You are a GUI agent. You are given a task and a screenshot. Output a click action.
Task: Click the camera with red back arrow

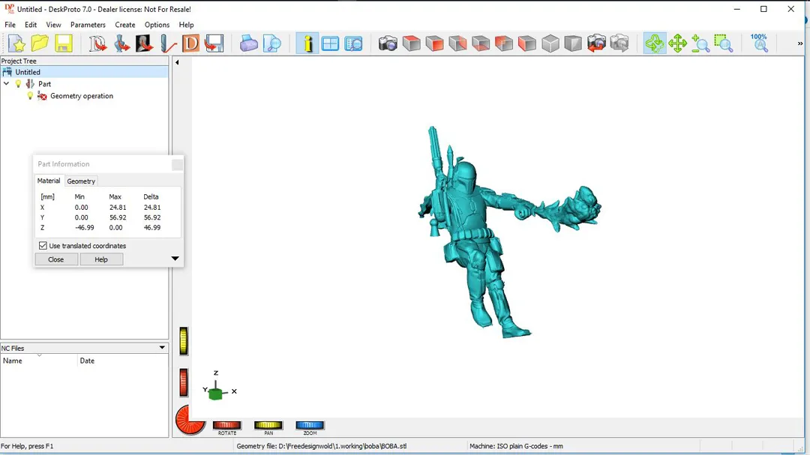point(596,43)
